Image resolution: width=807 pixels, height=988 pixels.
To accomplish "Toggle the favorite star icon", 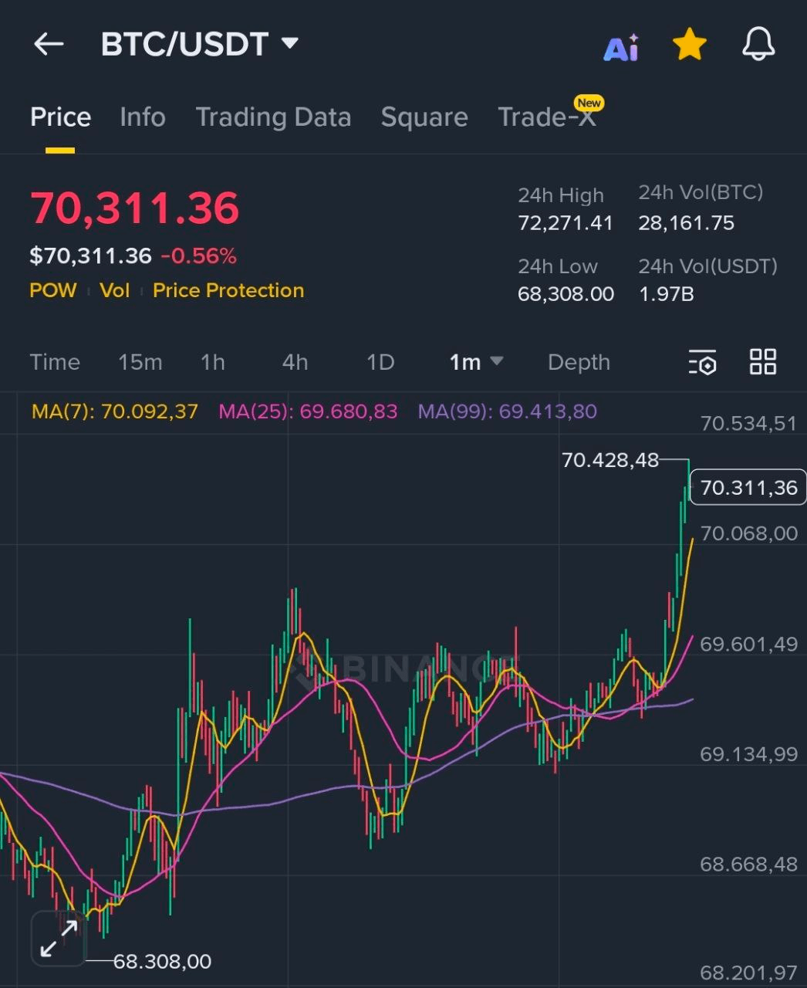I will pyautogui.click(x=689, y=45).
